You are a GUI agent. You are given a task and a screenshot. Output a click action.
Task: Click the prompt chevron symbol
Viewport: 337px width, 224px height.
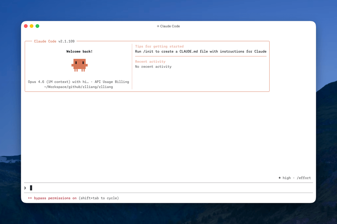(x=25, y=188)
